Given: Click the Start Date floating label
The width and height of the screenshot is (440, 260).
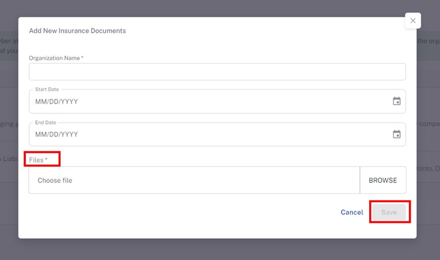Looking at the screenshot, I should tap(47, 89).
